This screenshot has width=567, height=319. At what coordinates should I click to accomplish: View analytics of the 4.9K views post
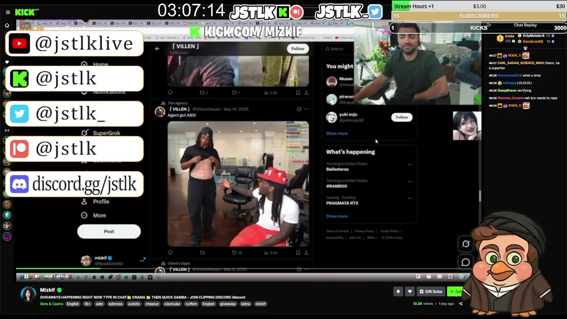click(270, 253)
